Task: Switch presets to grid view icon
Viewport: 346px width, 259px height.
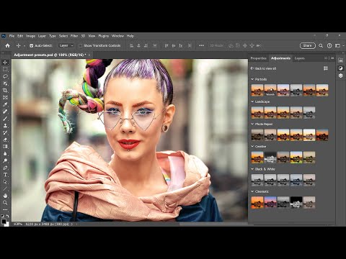Action: point(326,68)
